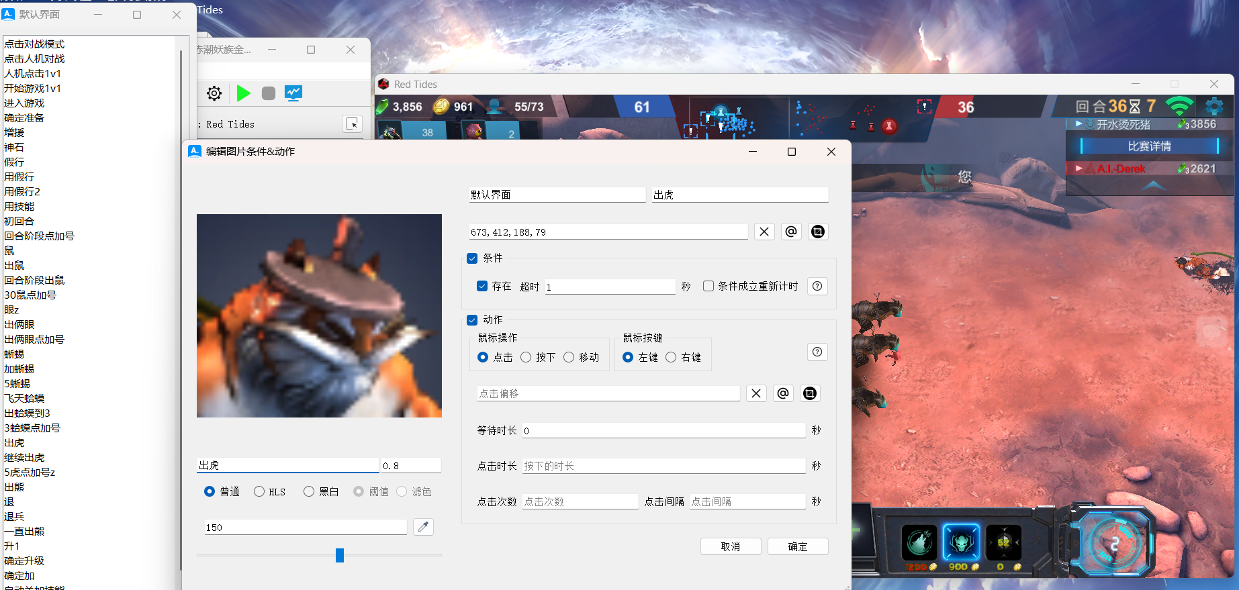Select the highlighted blue unit card costing 900
The height and width of the screenshot is (590, 1239).
point(962,542)
